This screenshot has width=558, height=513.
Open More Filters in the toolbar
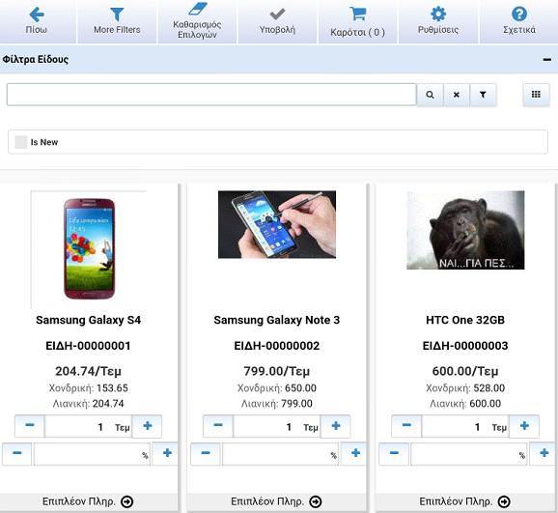(x=117, y=21)
